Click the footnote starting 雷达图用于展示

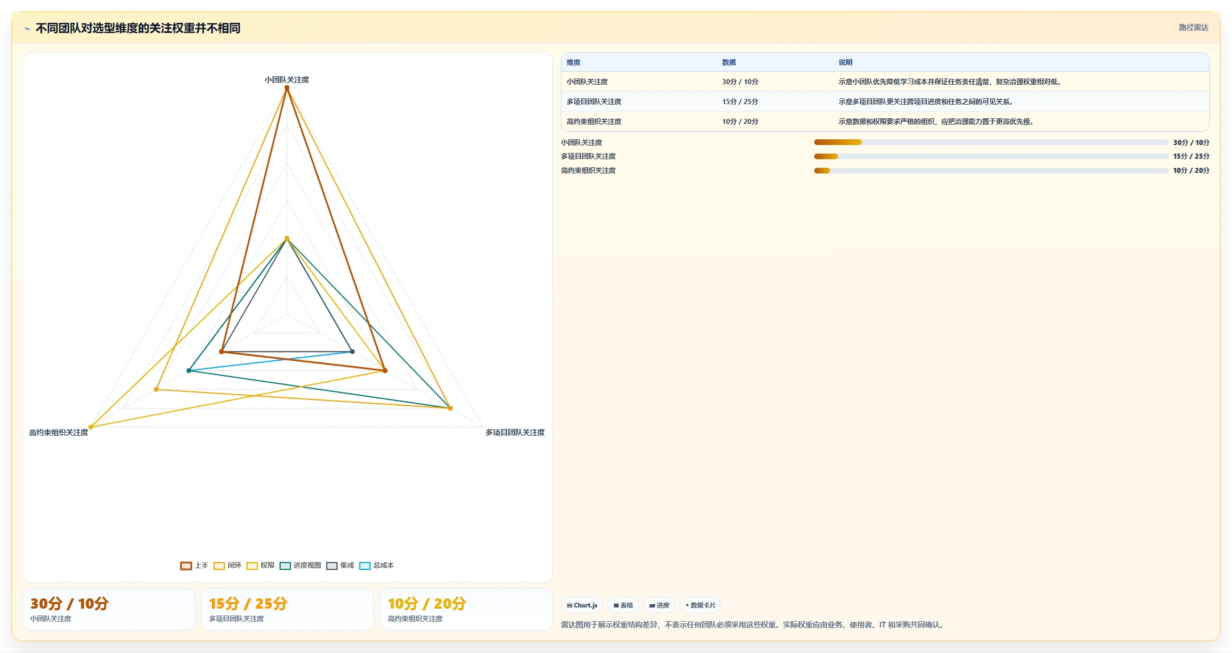[754, 625]
